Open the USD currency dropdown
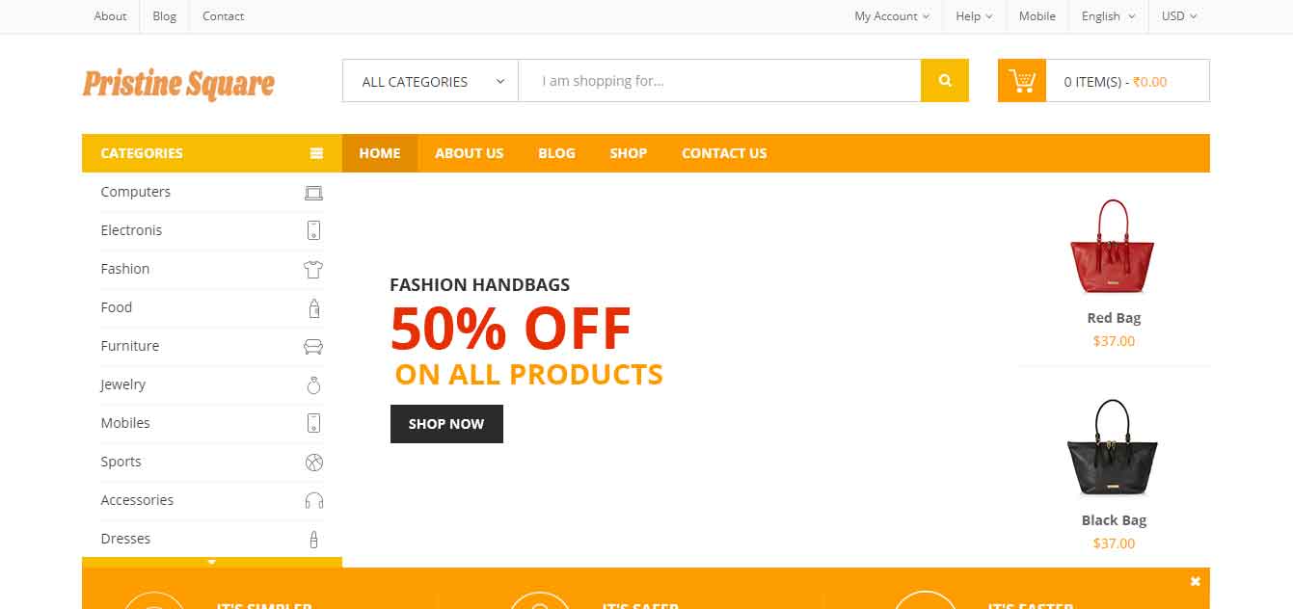 click(x=1178, y=16)
